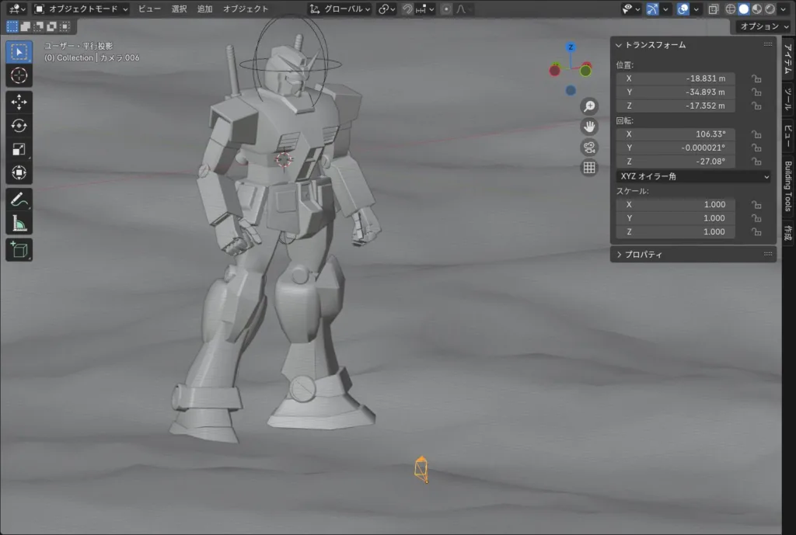The width and height of the screenshot is (796, 535).
Task: Click the scale Y field 1.000
Action: tap(676, 218)
